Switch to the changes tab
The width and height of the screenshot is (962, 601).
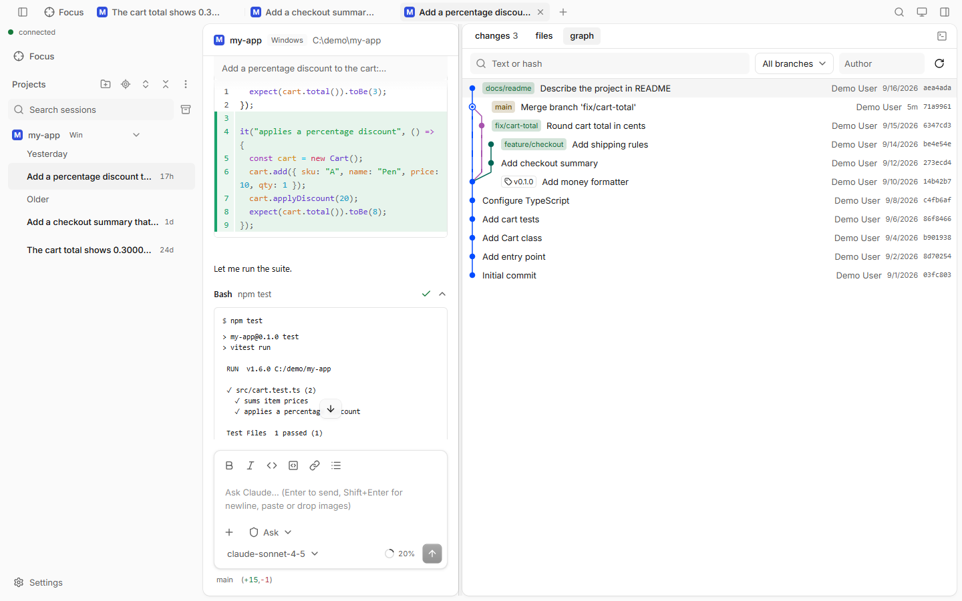[x=496, y=36]
